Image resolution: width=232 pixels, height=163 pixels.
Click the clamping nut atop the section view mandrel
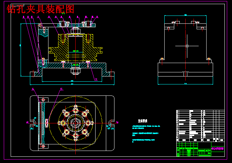click(76, 31)
